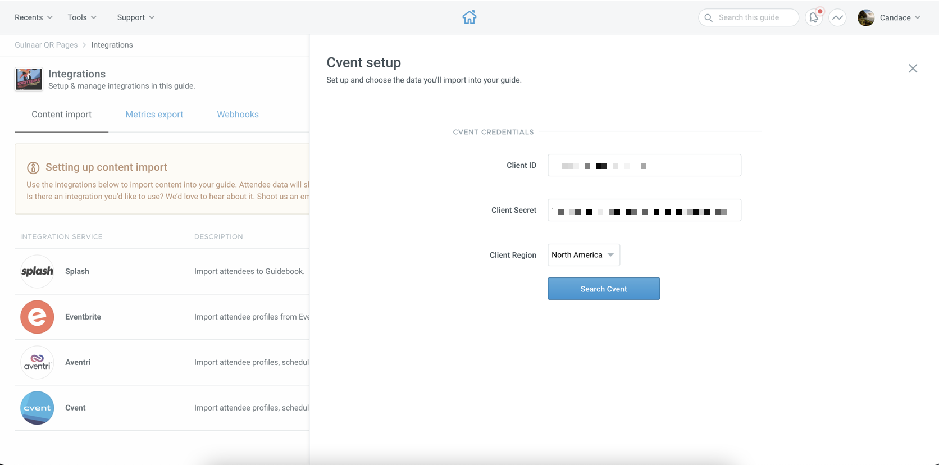Select the Cvent integration name
This screenshot has width=939, height=465.
point(75,408)
